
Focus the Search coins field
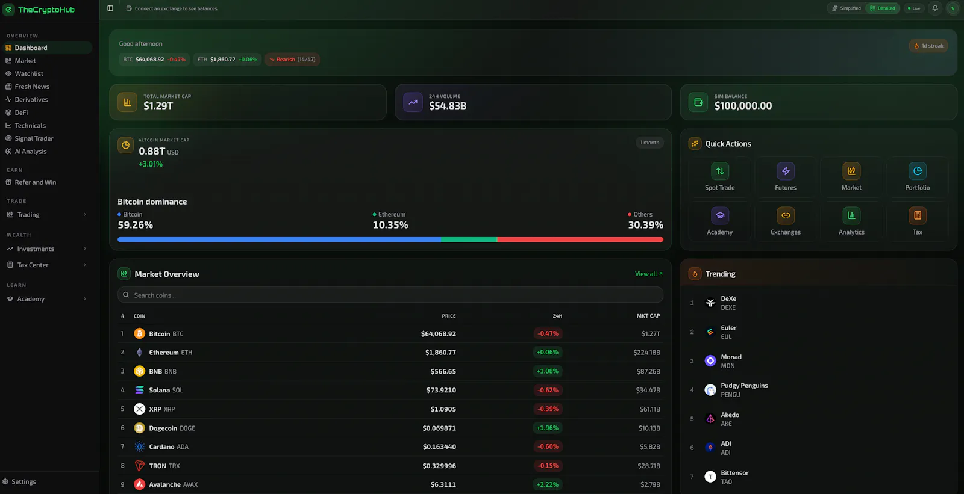coord(390,295)
